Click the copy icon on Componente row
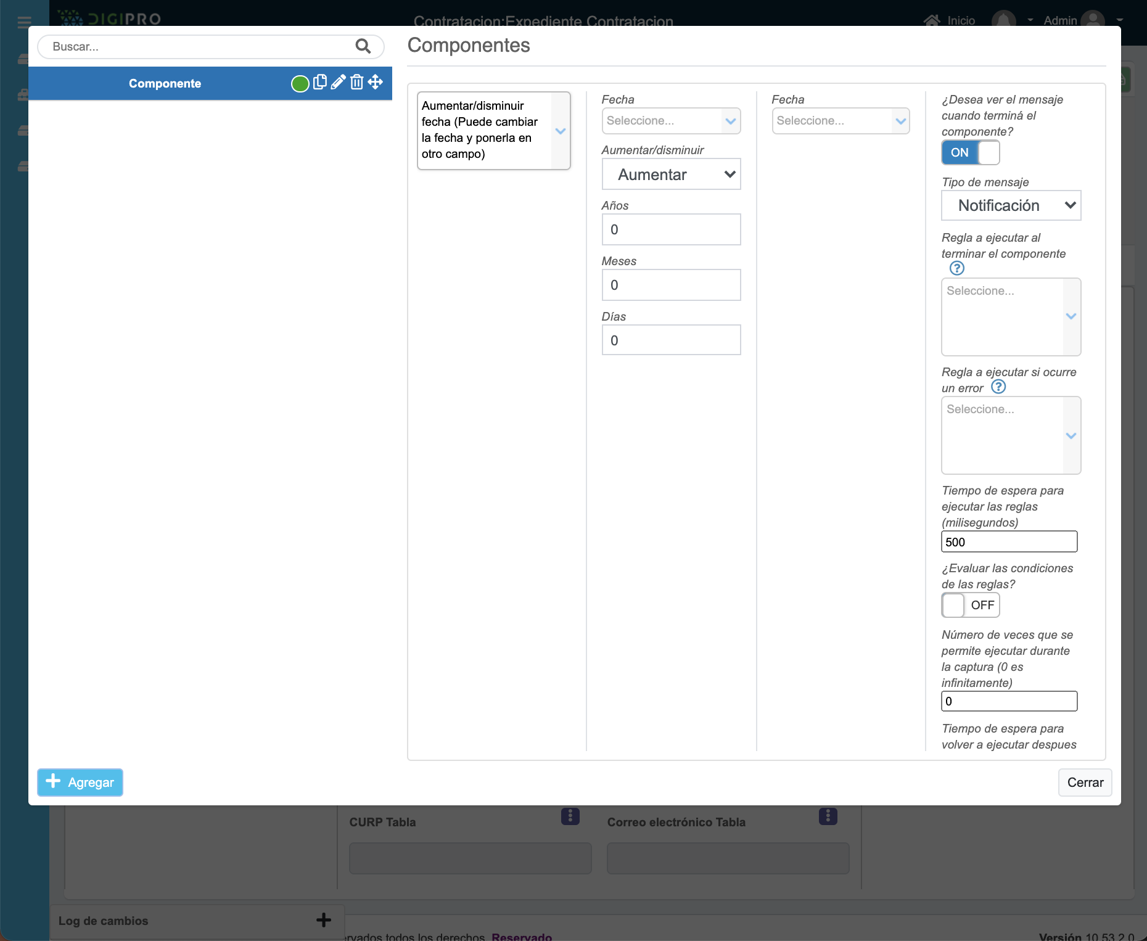1147x941 pixels. pyautogui.click(x=319, y=83)
